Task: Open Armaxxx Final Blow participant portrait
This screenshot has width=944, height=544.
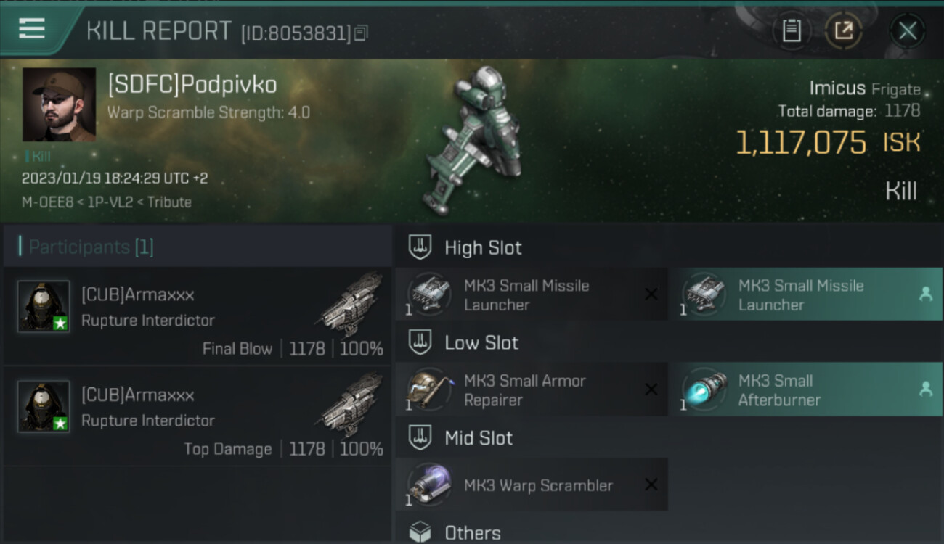Action: (x=44, y=306)
